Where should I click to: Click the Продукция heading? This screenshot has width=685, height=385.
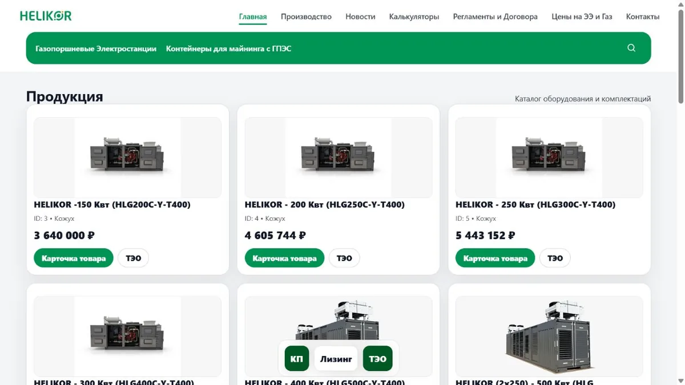pos(65,96)
